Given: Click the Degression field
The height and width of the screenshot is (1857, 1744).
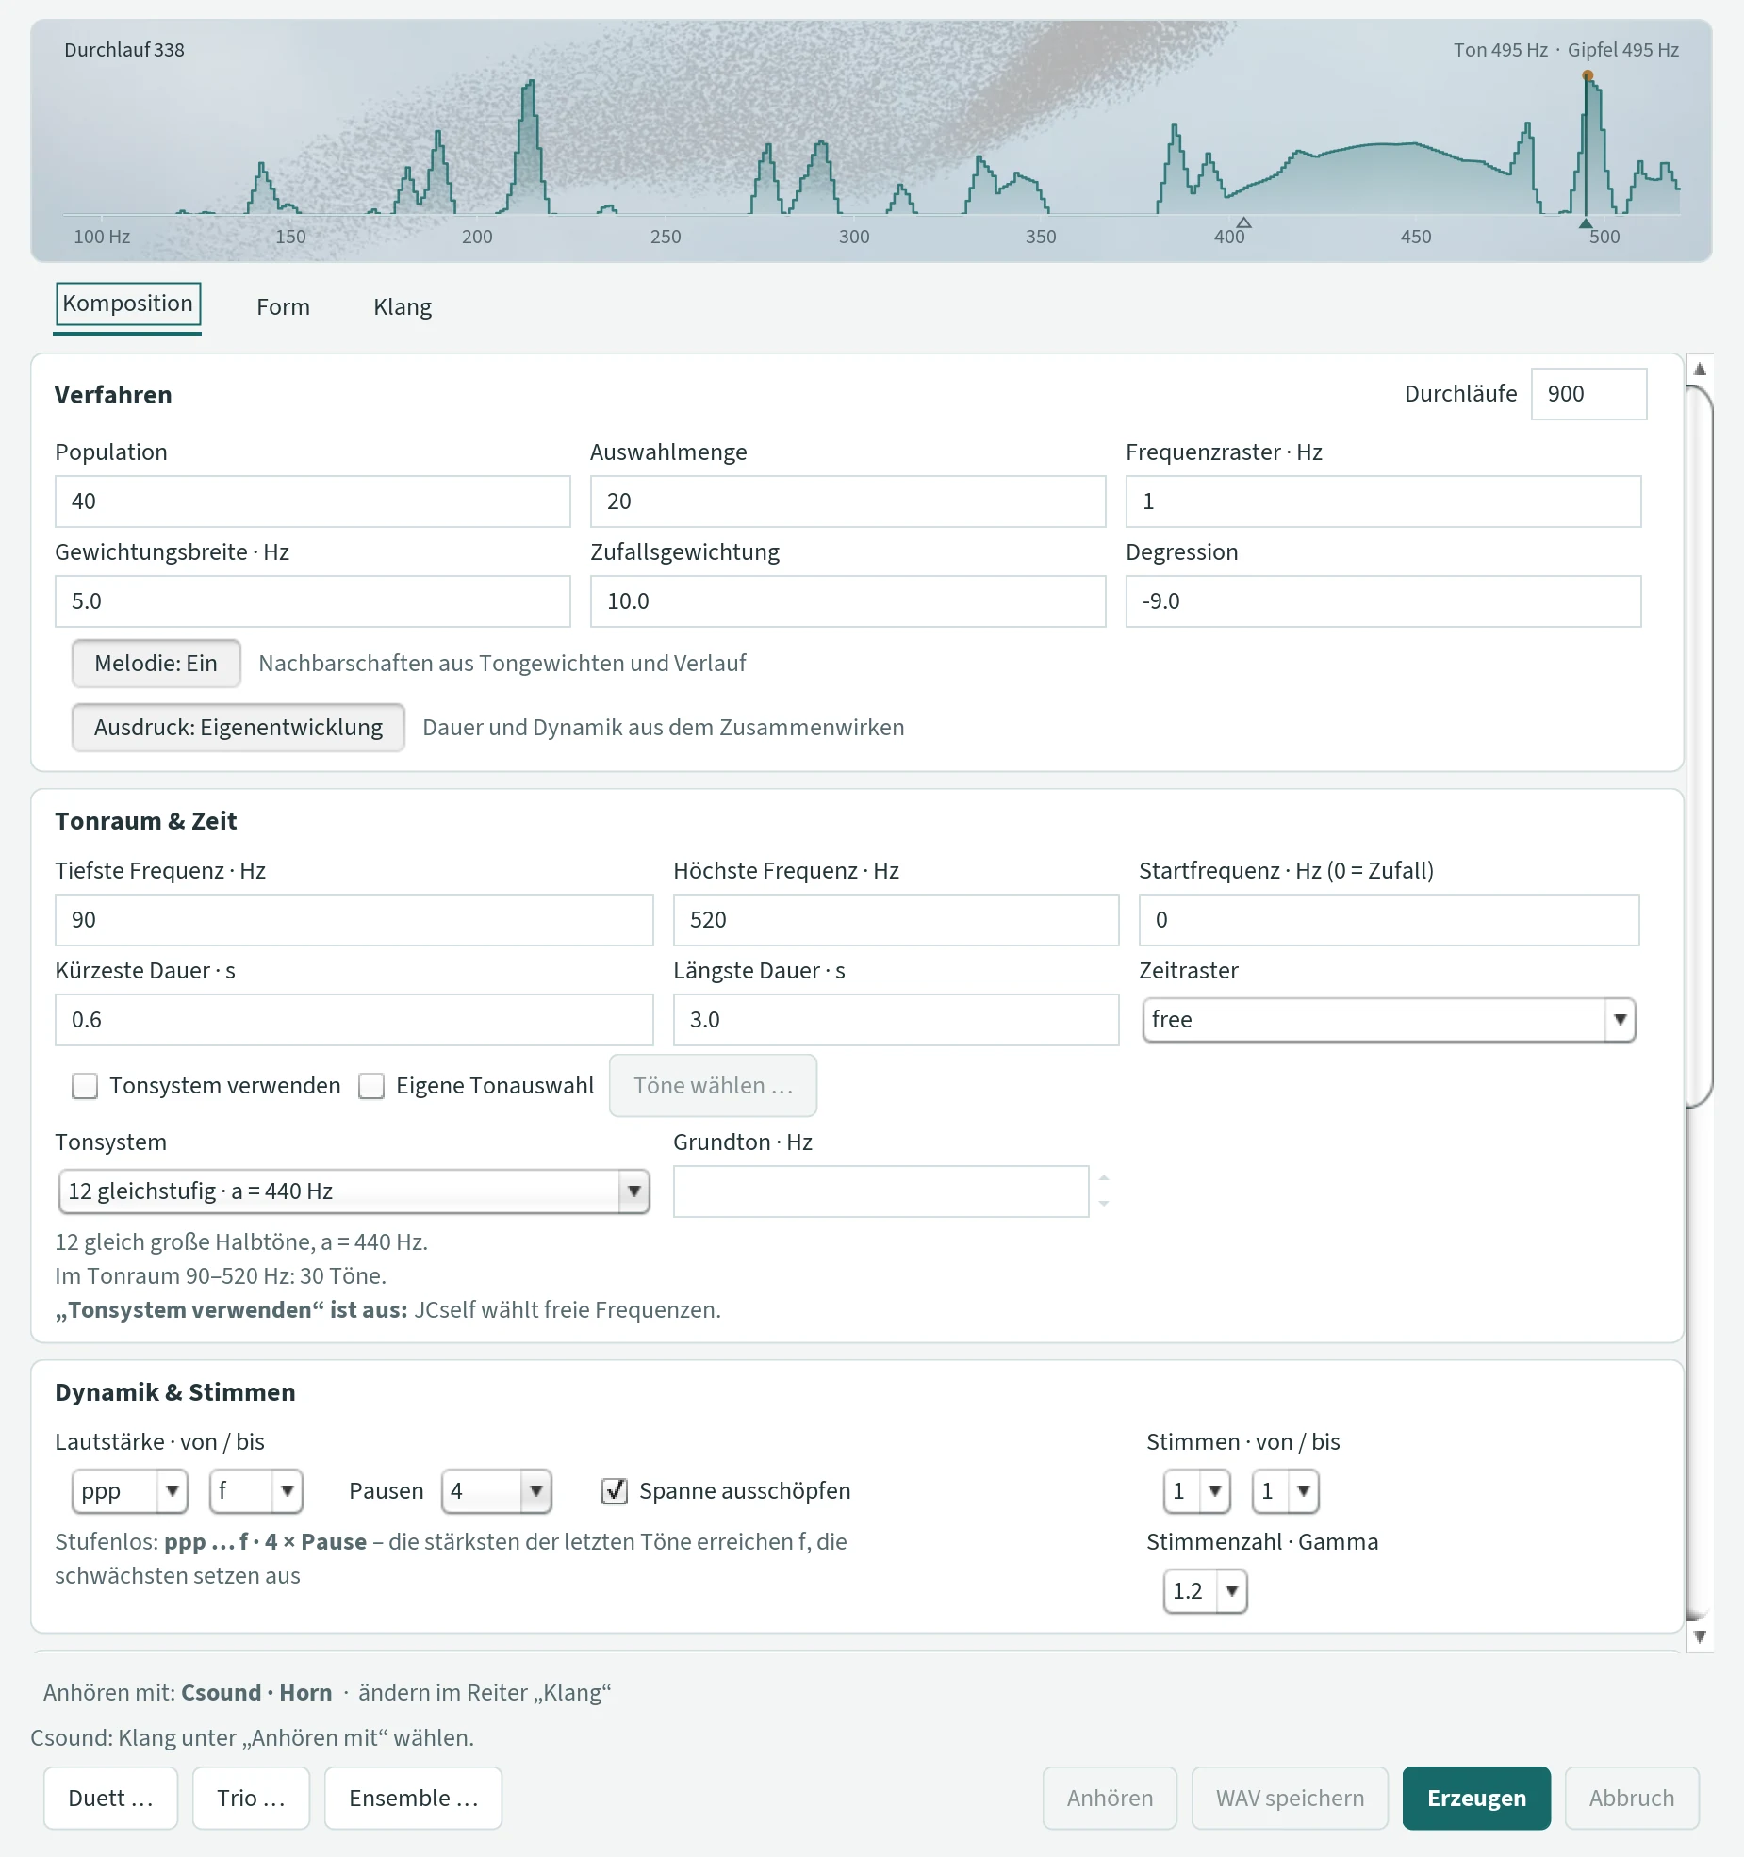Looking at the screenshot, I should point(1383,601).
